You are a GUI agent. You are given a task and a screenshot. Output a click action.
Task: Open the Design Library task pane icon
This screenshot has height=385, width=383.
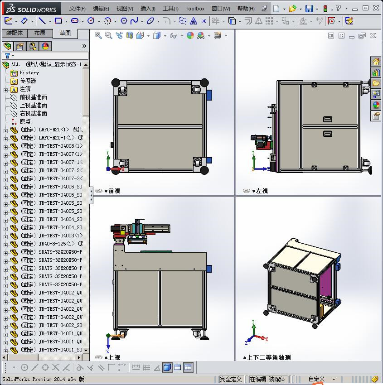(376, 72)
